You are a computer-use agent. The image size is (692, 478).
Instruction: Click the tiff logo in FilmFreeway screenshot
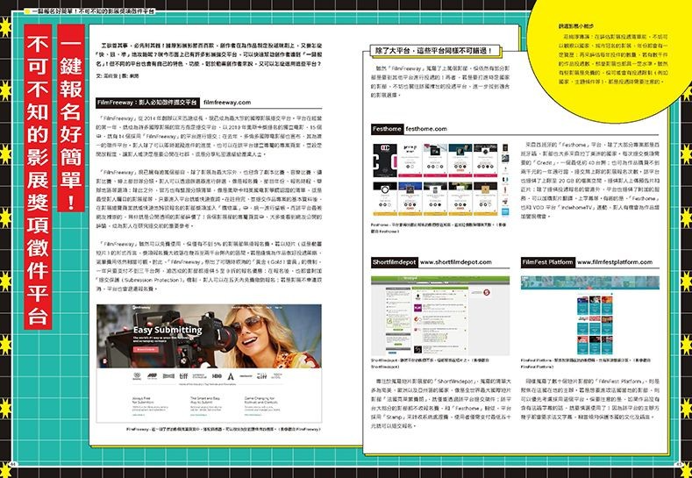click(183, 376)
